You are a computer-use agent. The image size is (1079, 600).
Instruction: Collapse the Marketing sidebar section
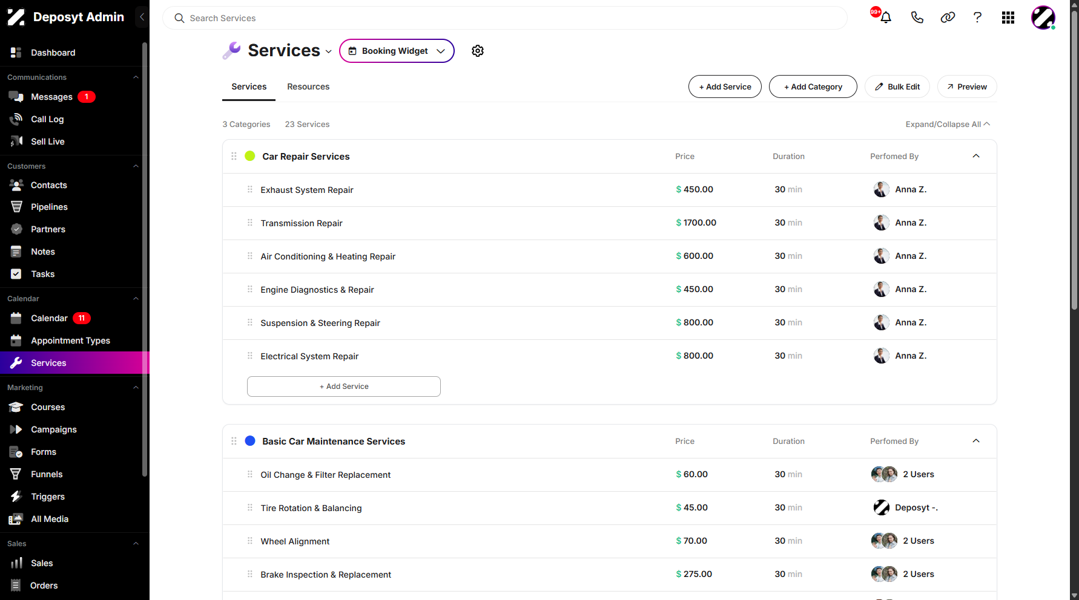(136, 388)
